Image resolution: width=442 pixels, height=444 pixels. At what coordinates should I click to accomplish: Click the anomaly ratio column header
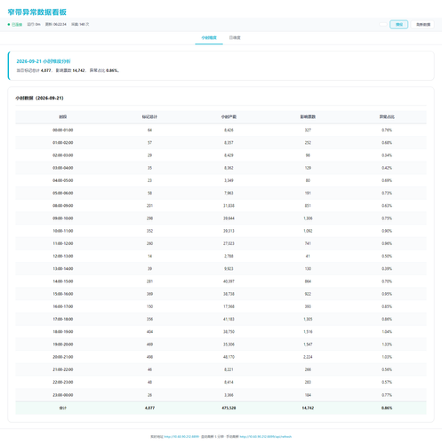pos(387,117)
